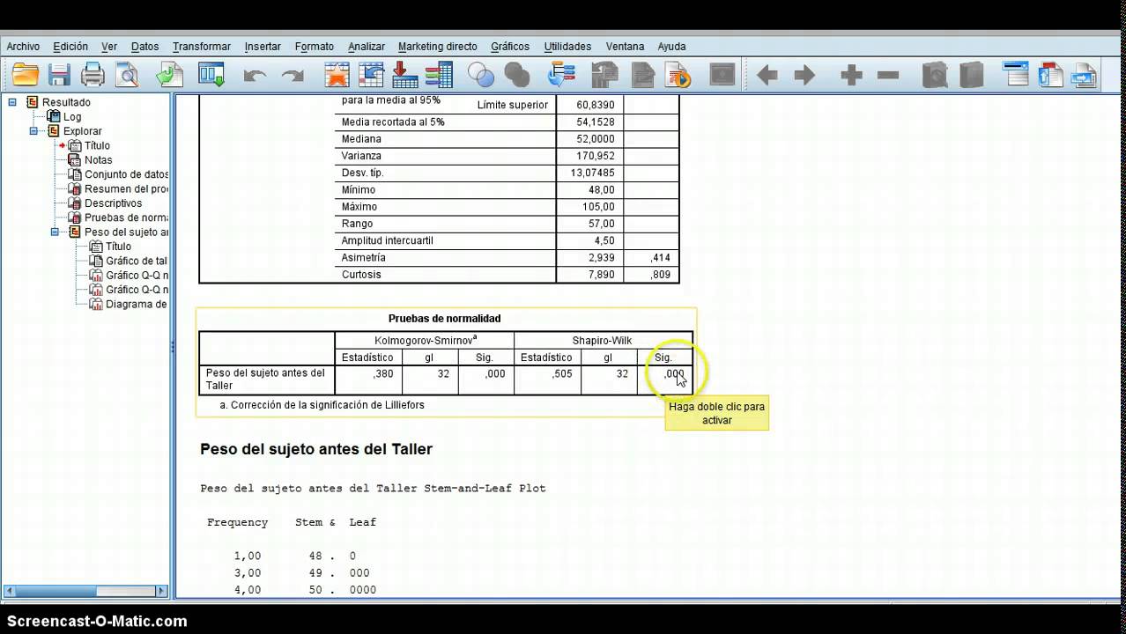
Task: Click the Show selected items book icon
Action: [934, 75]
